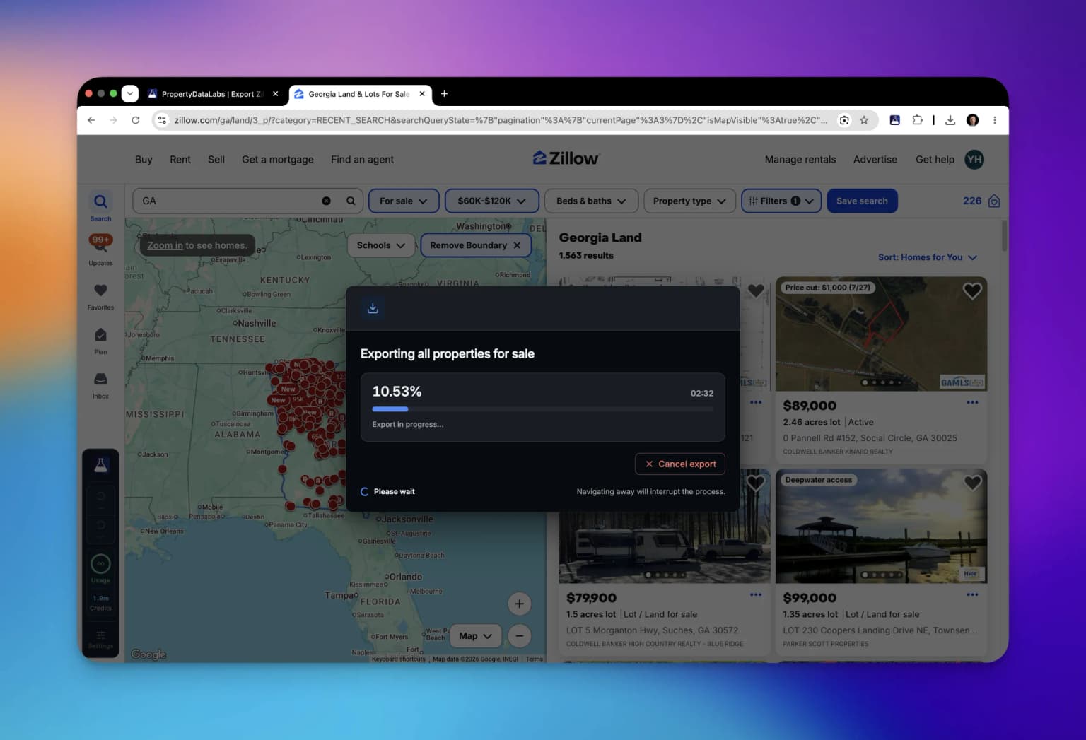Remove the map boundary
Screen dimensions: 1086x740
pos(475,245)
